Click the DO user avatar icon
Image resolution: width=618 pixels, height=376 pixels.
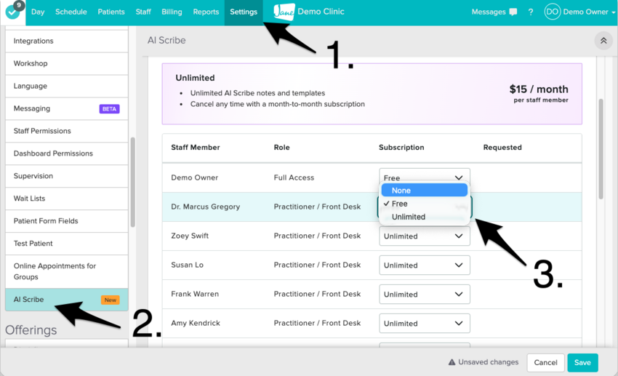coord(553,12)
